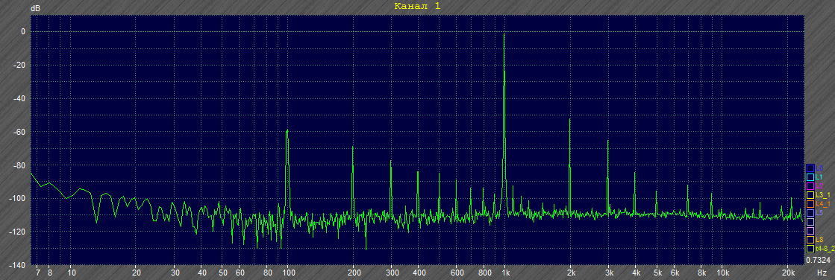Show the L8 overlay trace
Image resolution: width=835 pixels, height=280 pixels.
810,240
